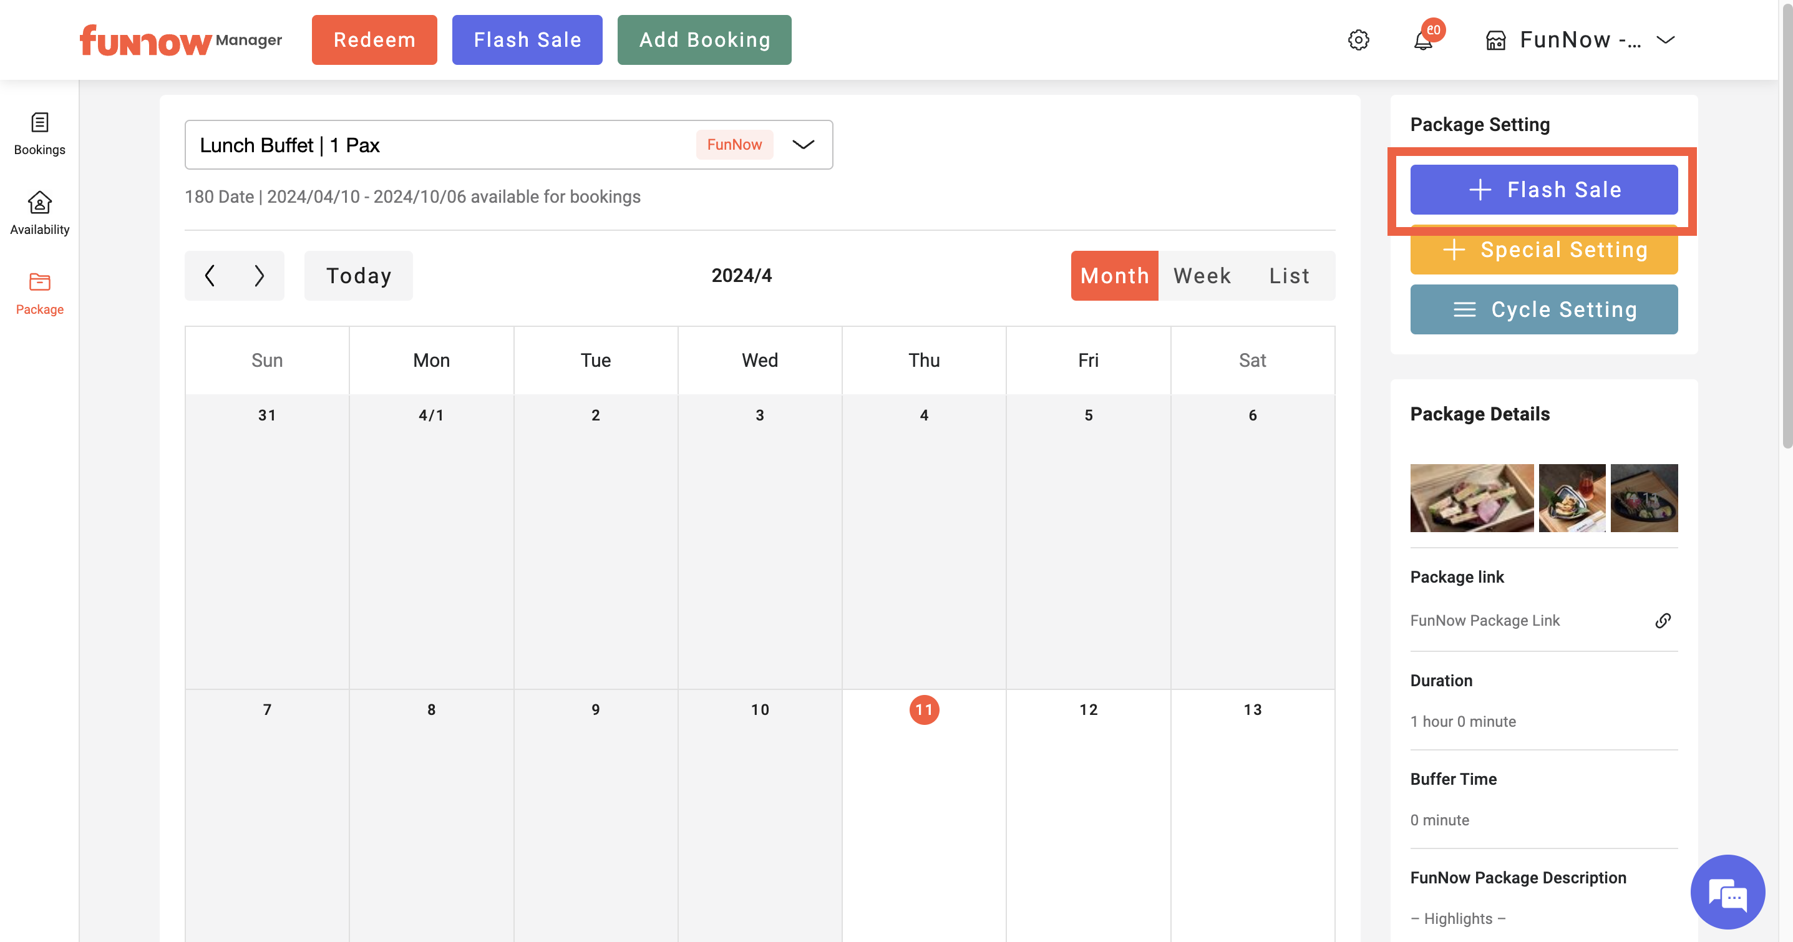Click the Sat column header

coord(1252,361)
